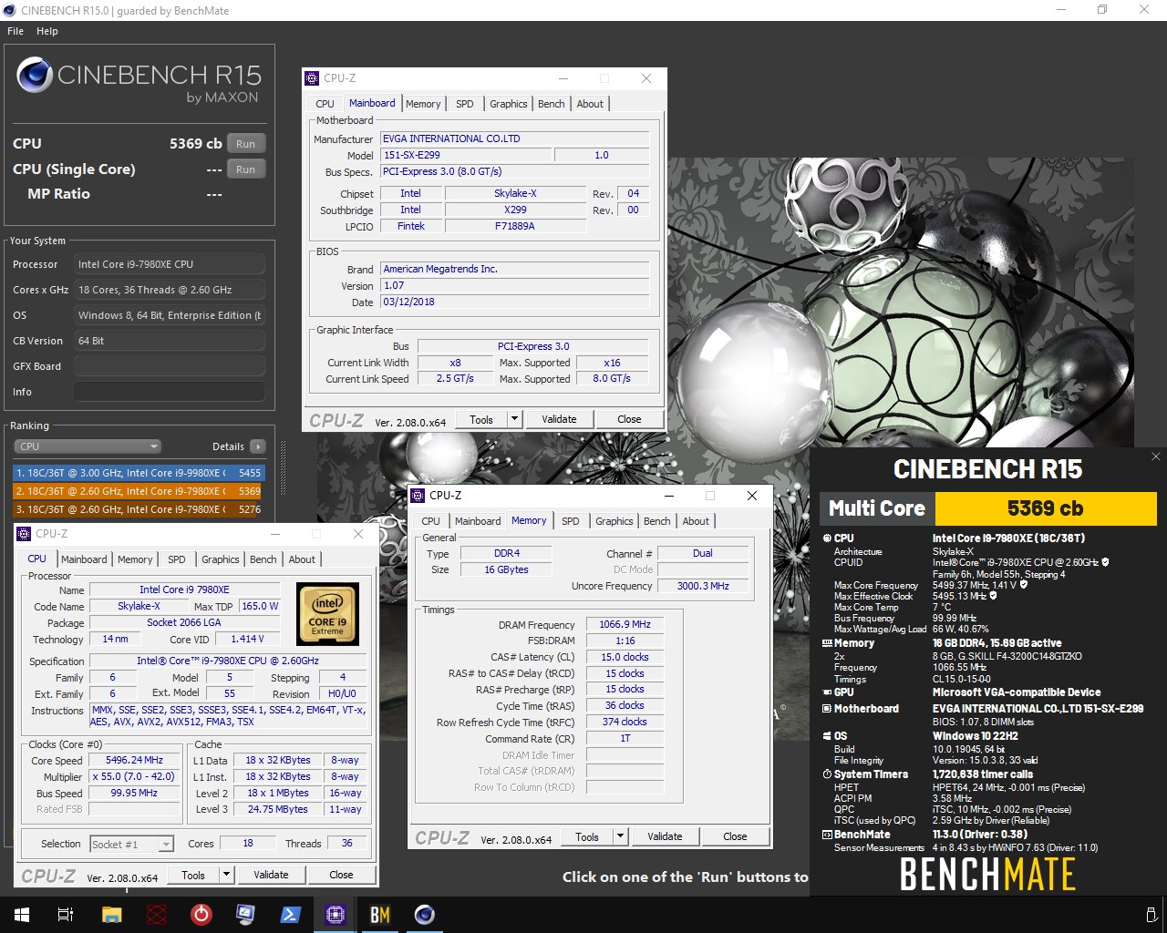Click Close button in Memory CPU-Z window
This screenshot has width=1167, height=933.
pyautogui.click(x=735, y=837)
